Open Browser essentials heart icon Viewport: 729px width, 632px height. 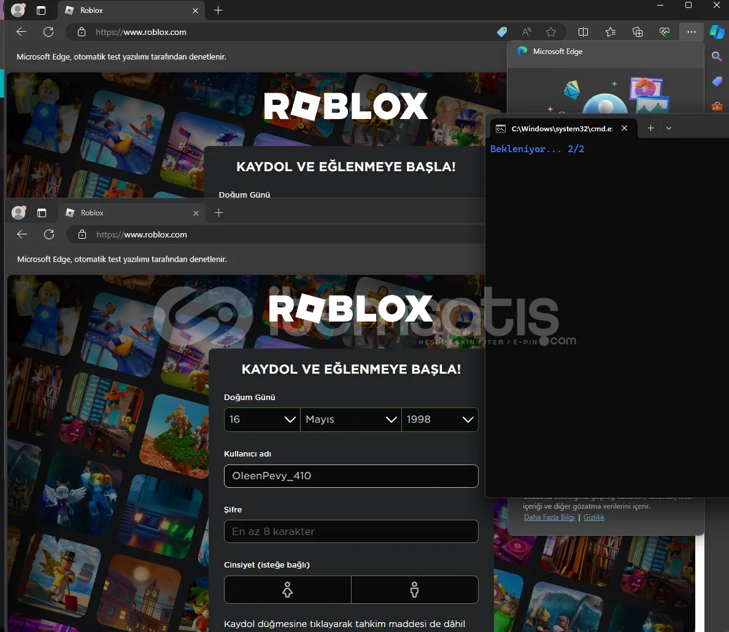(665, 32)
